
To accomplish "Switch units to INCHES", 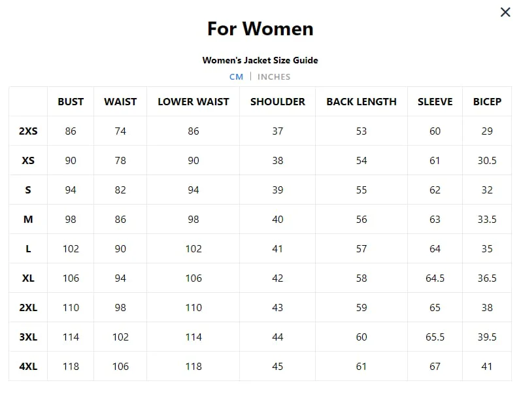I will pyautogui.click(x=273, y=76).
